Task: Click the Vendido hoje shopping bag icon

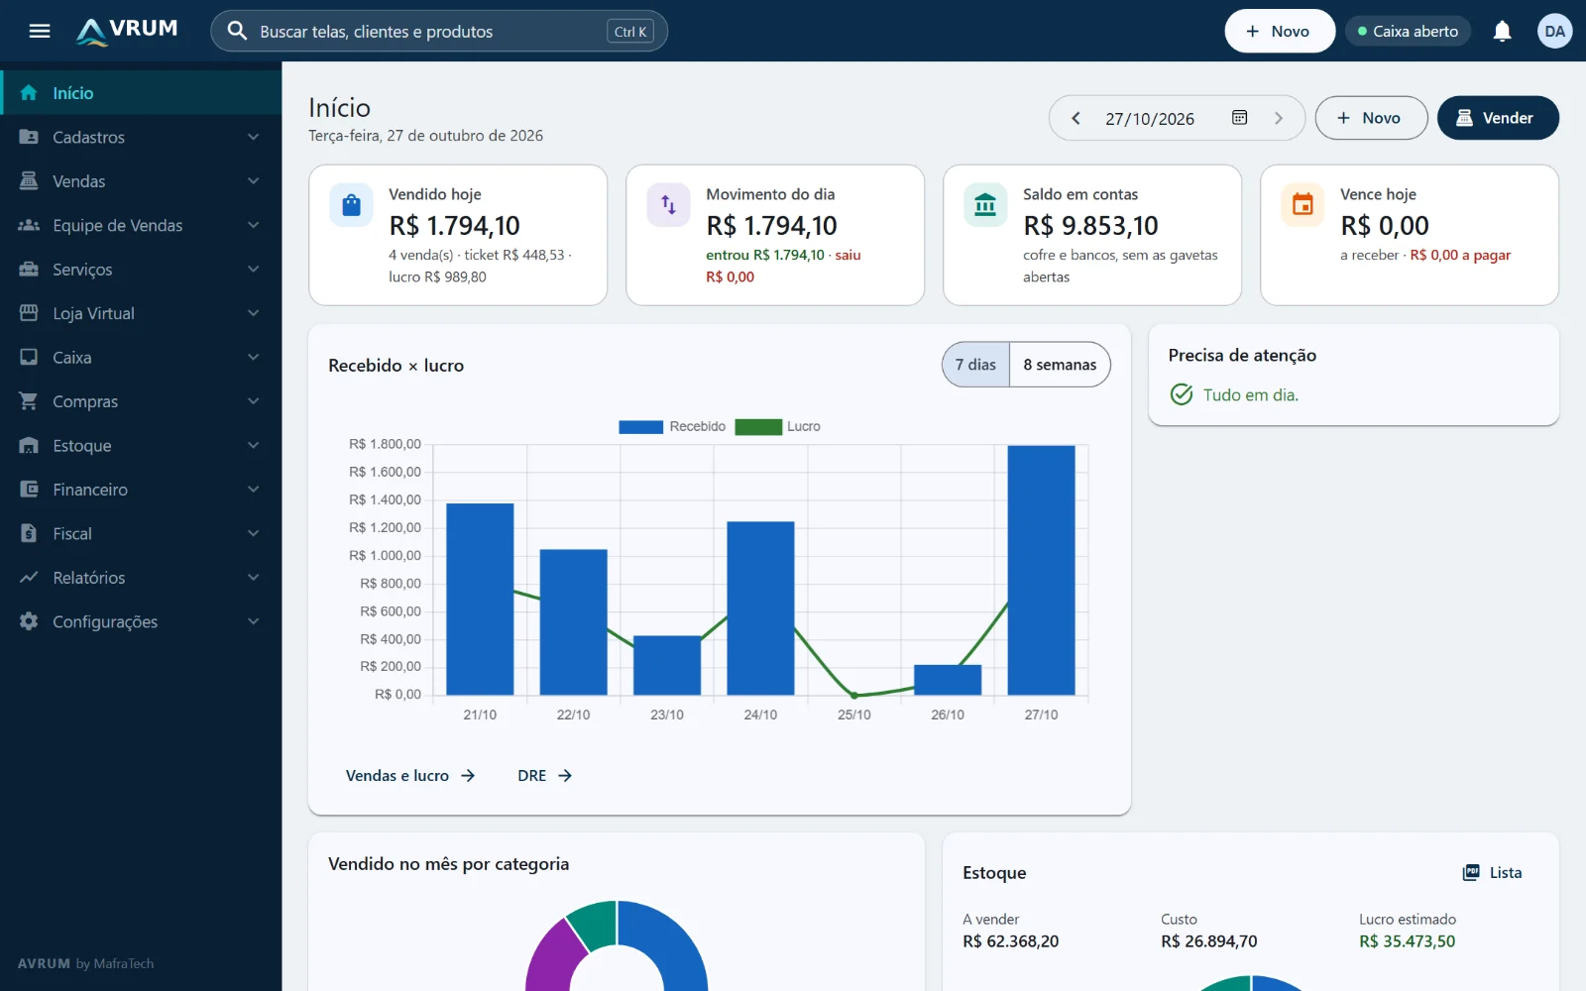Action: (351, 205)
